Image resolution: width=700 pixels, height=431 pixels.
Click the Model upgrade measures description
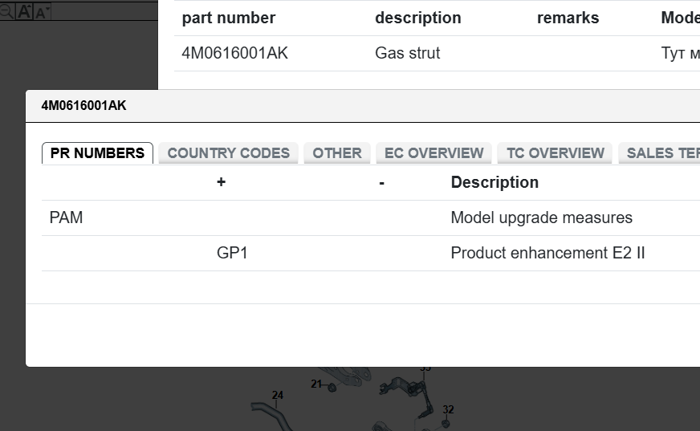click(x=541, y=218)
